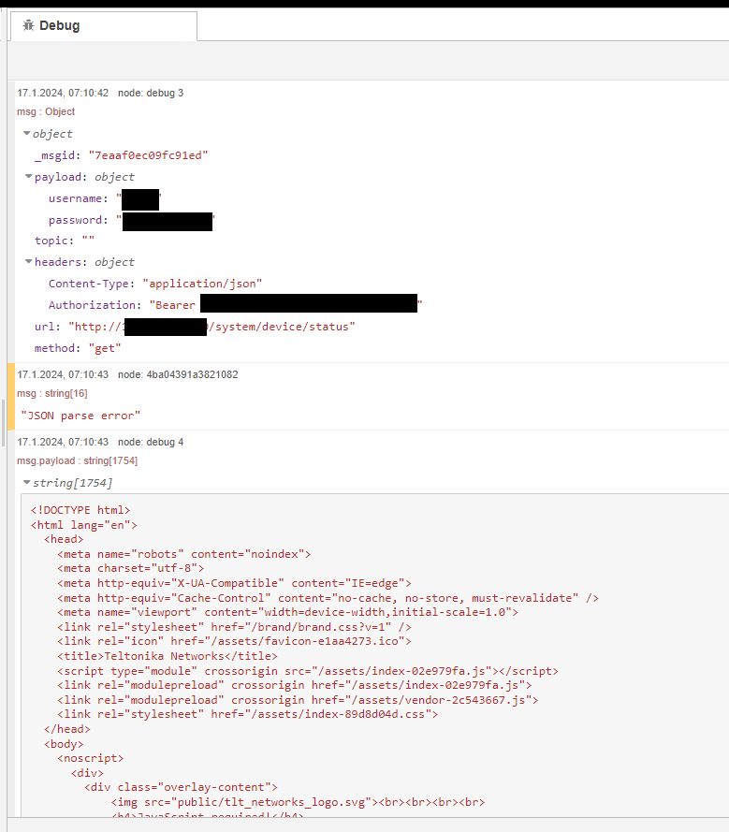Image resolution: width=729 pixels, height=832 pixels.
Task: Click 'msg.payload : string[1754]' label
Action: (77, 460)
